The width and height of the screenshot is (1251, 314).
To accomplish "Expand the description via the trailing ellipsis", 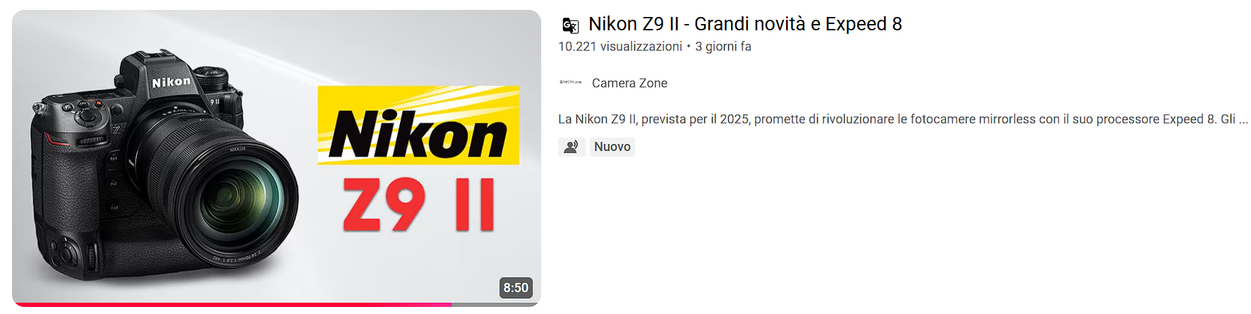I will coord(1243,121).
